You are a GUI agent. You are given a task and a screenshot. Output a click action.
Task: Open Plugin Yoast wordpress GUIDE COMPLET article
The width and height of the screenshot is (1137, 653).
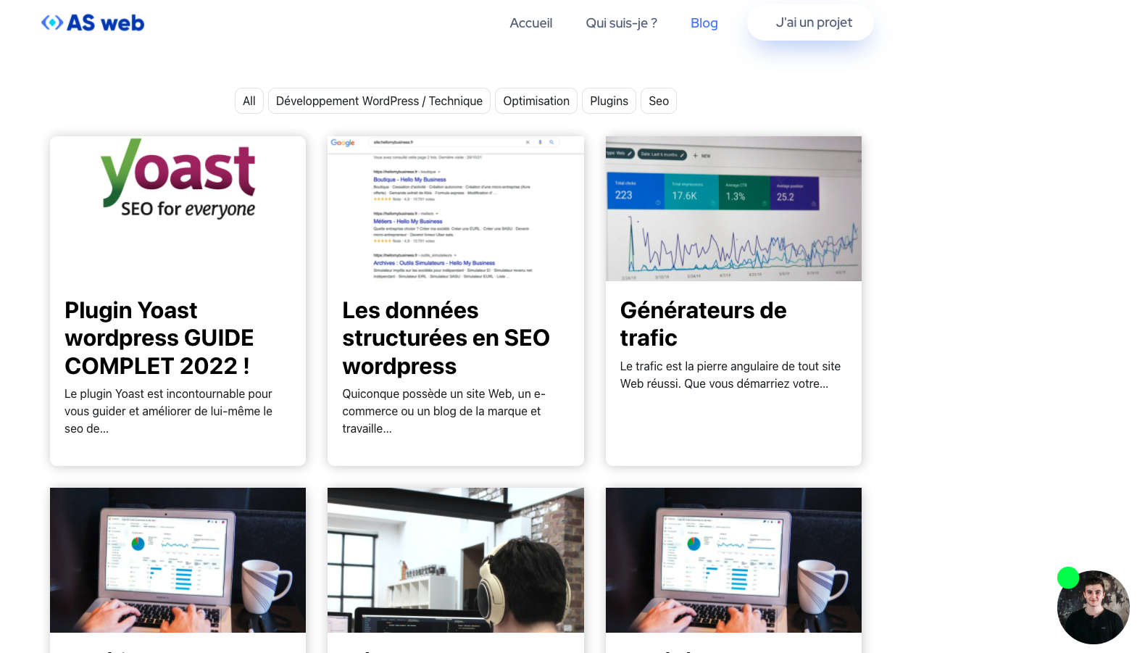[x=159, y=338]
